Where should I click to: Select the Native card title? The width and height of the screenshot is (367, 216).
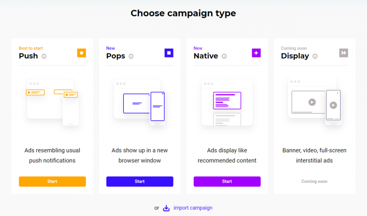click(206, 56)
